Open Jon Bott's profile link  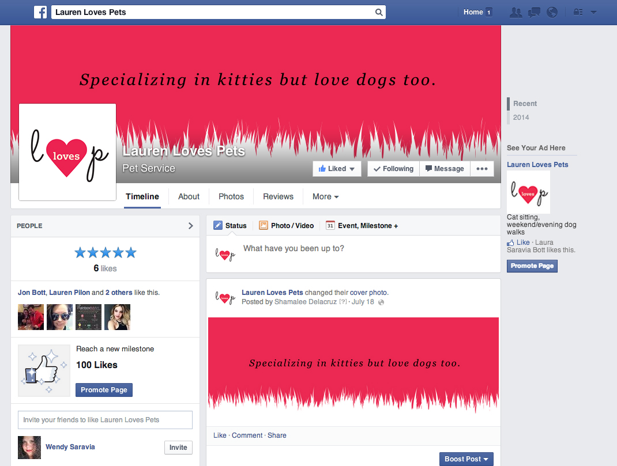tap(32, 293)
